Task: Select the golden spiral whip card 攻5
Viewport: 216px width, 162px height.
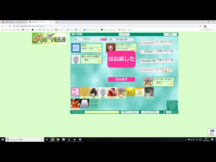Action: [84, 93]
